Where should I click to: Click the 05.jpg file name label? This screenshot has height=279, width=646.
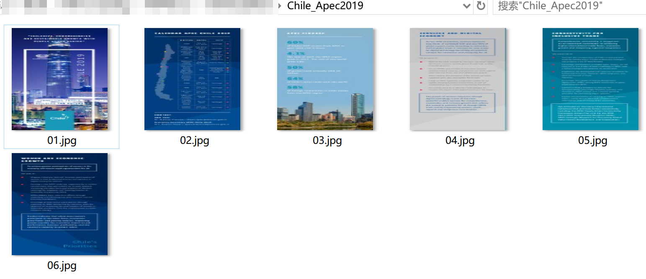[592, 141]
